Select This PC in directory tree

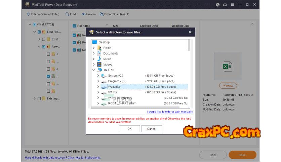coord(108,70)
